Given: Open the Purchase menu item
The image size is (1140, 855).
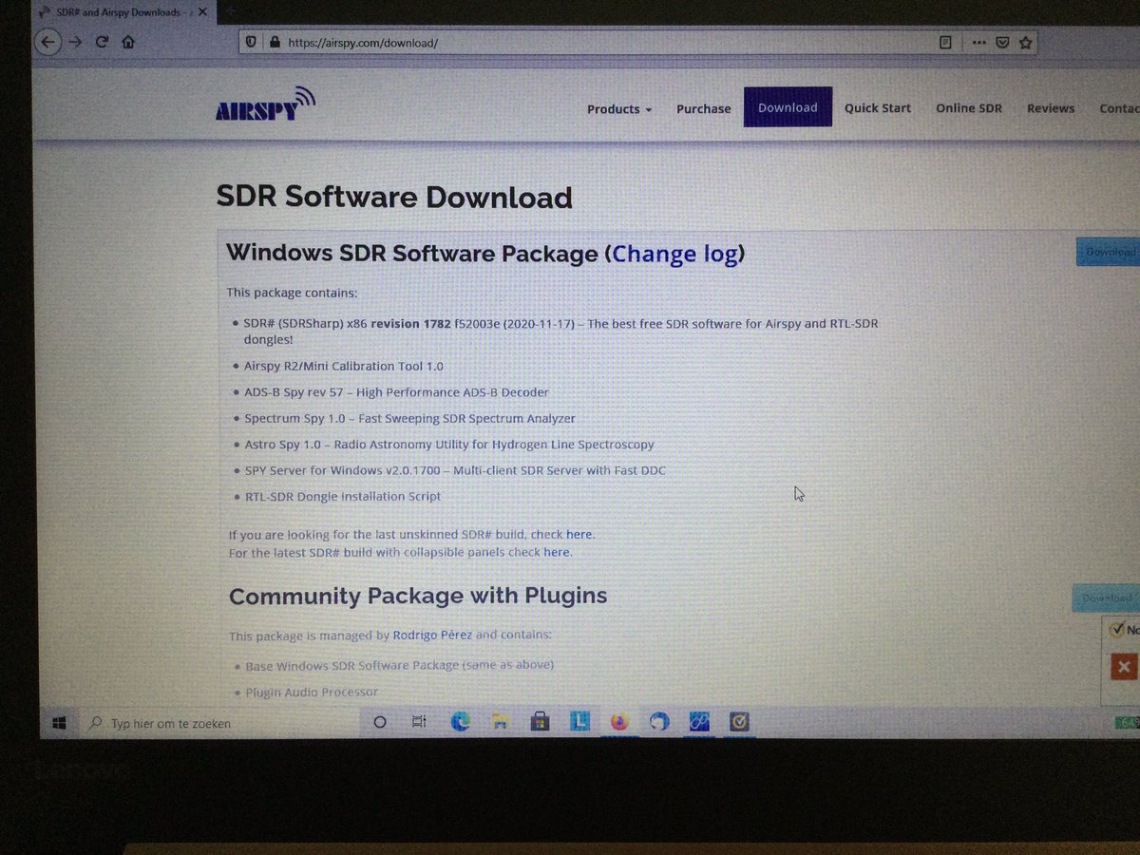Looking at the screenshot, I should click(x=704, y=109).
